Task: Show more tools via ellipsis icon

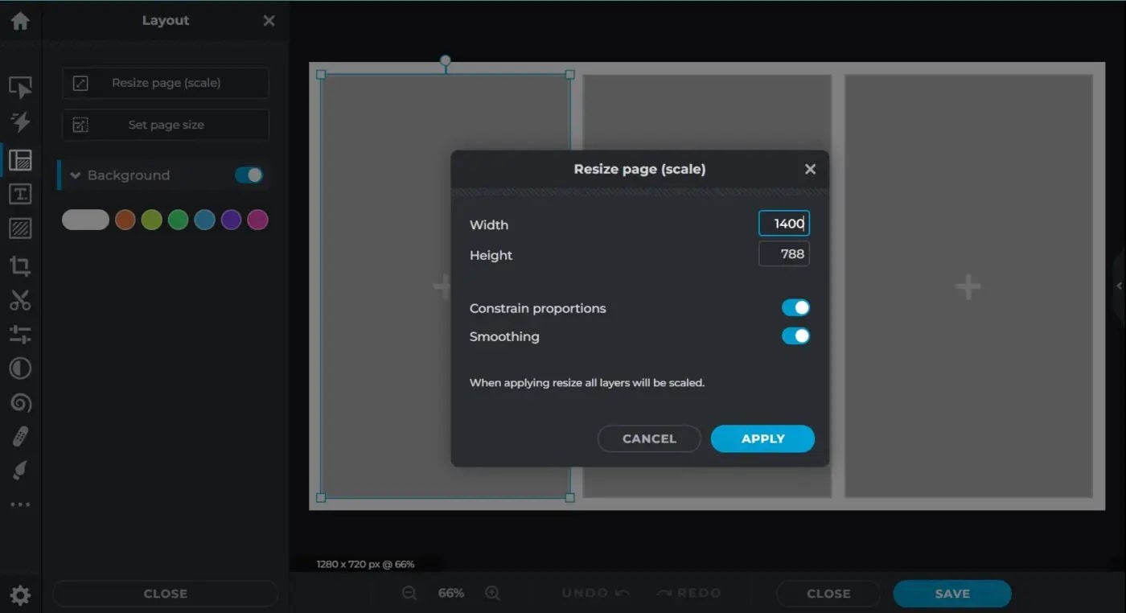Action: pyautogui.click(x=20, y=505)
